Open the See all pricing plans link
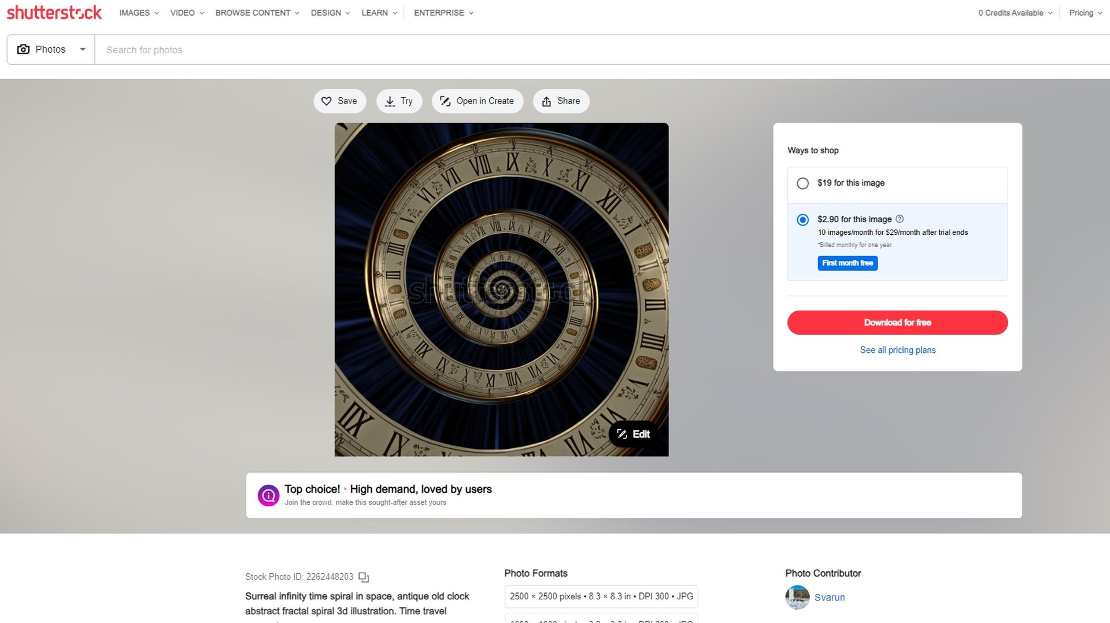Image resolution: width=1110 pixels, height=623 pixels. coord(897,350)
